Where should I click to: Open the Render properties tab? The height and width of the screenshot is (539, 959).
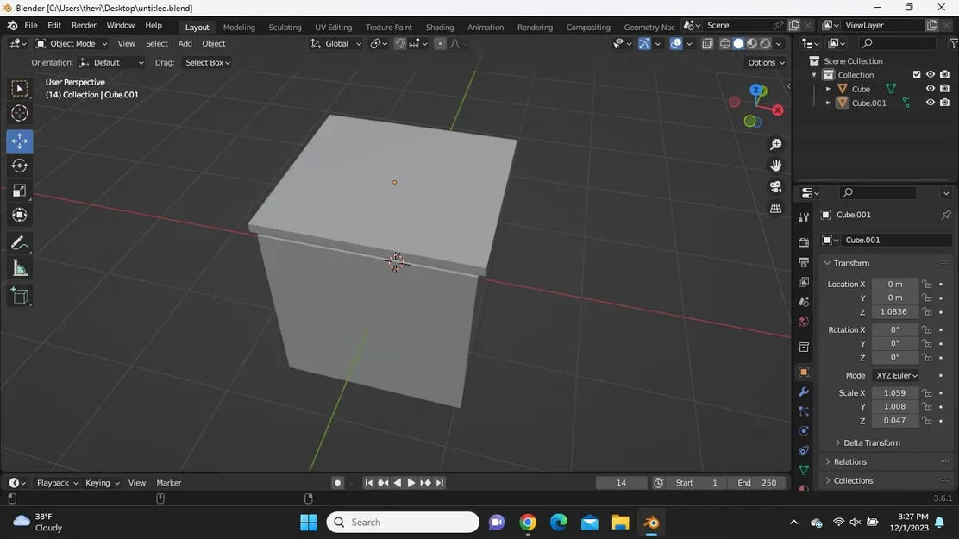pyautogui.click(x=804, y=242)
